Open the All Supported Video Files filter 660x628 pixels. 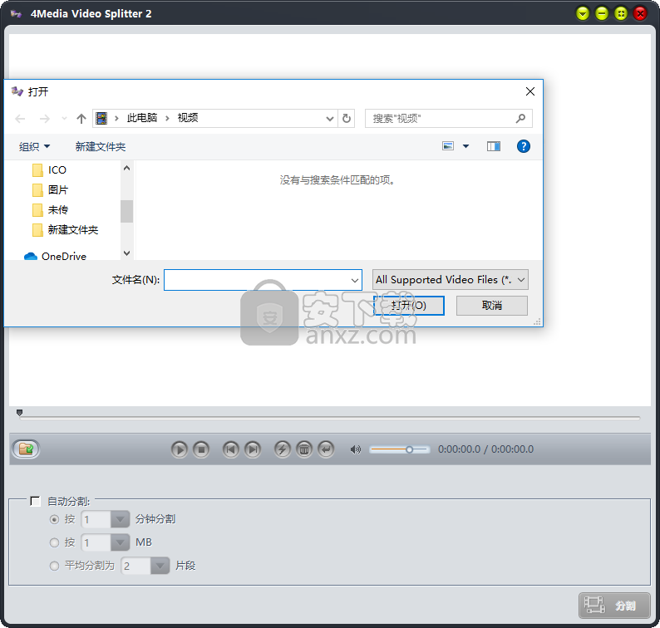click(x=450, y=280)
